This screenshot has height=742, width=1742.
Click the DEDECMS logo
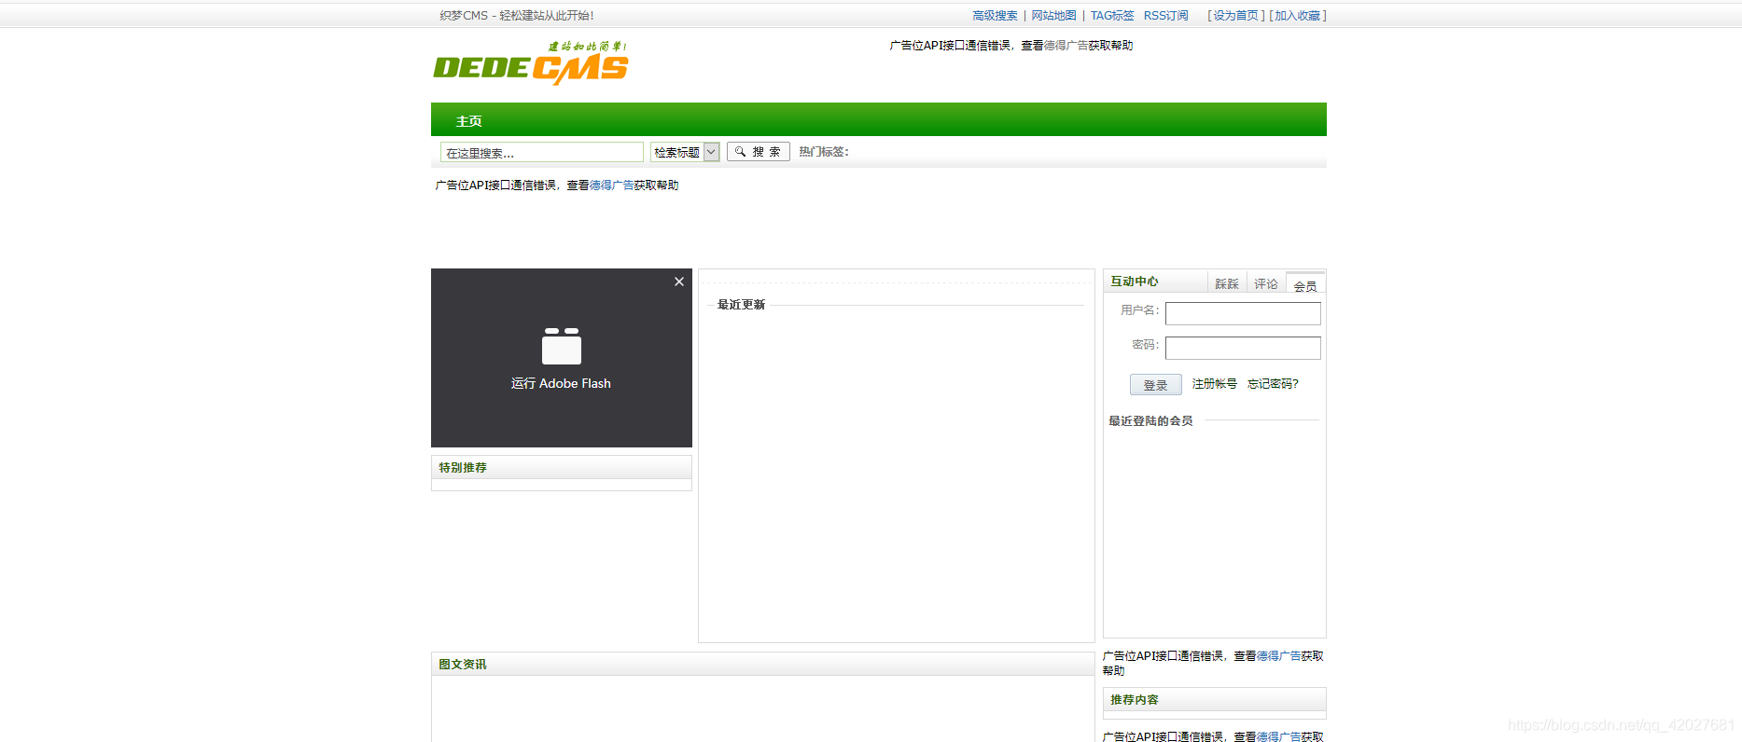(x=531, y=63)
